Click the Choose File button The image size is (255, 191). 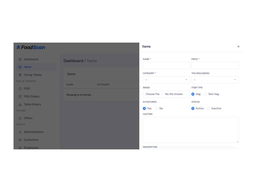[x=152, y=94]
